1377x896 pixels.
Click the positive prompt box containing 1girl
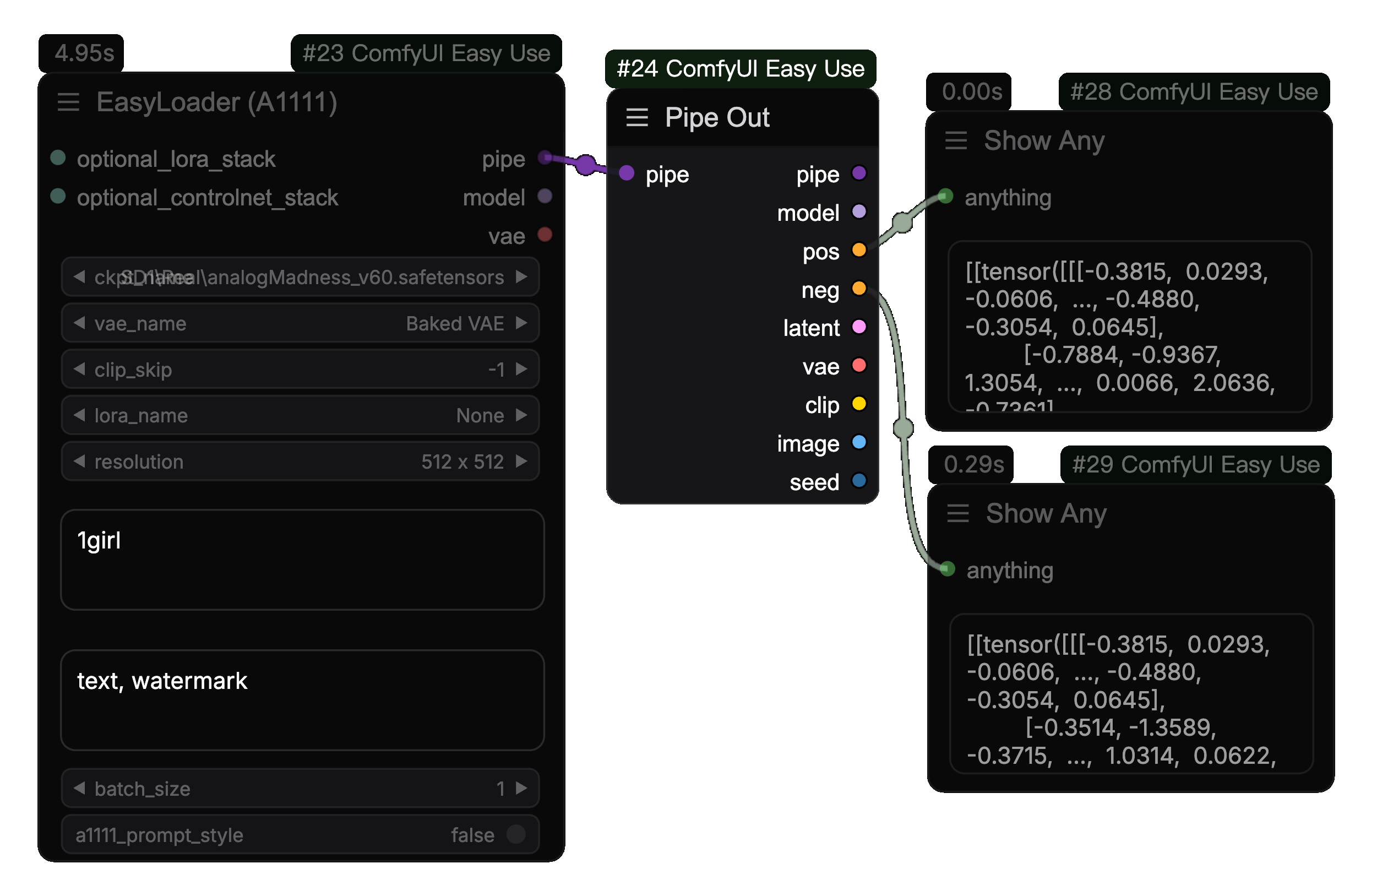(302, 560)
